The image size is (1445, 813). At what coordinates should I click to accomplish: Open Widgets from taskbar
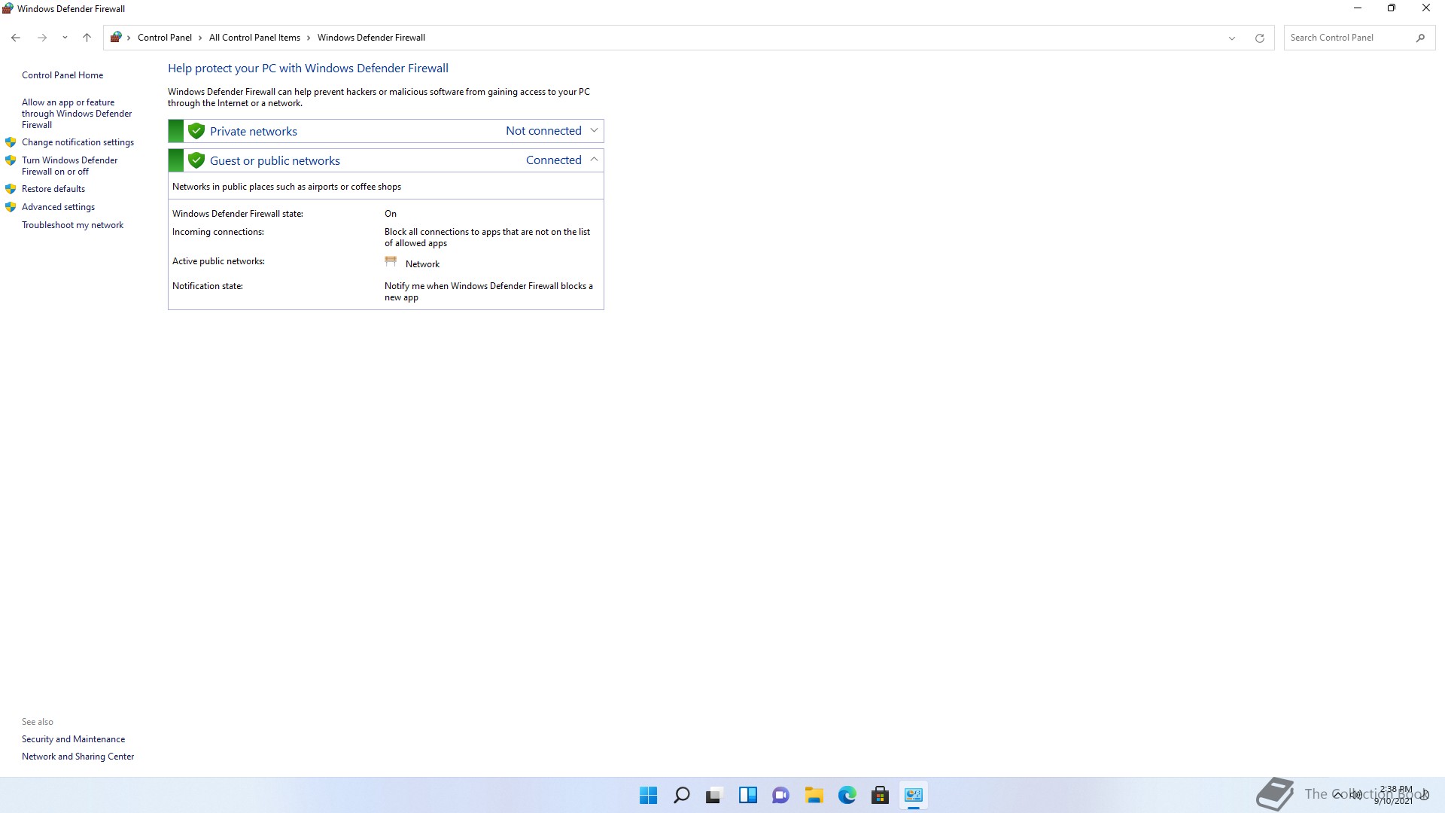click(747, 796)
